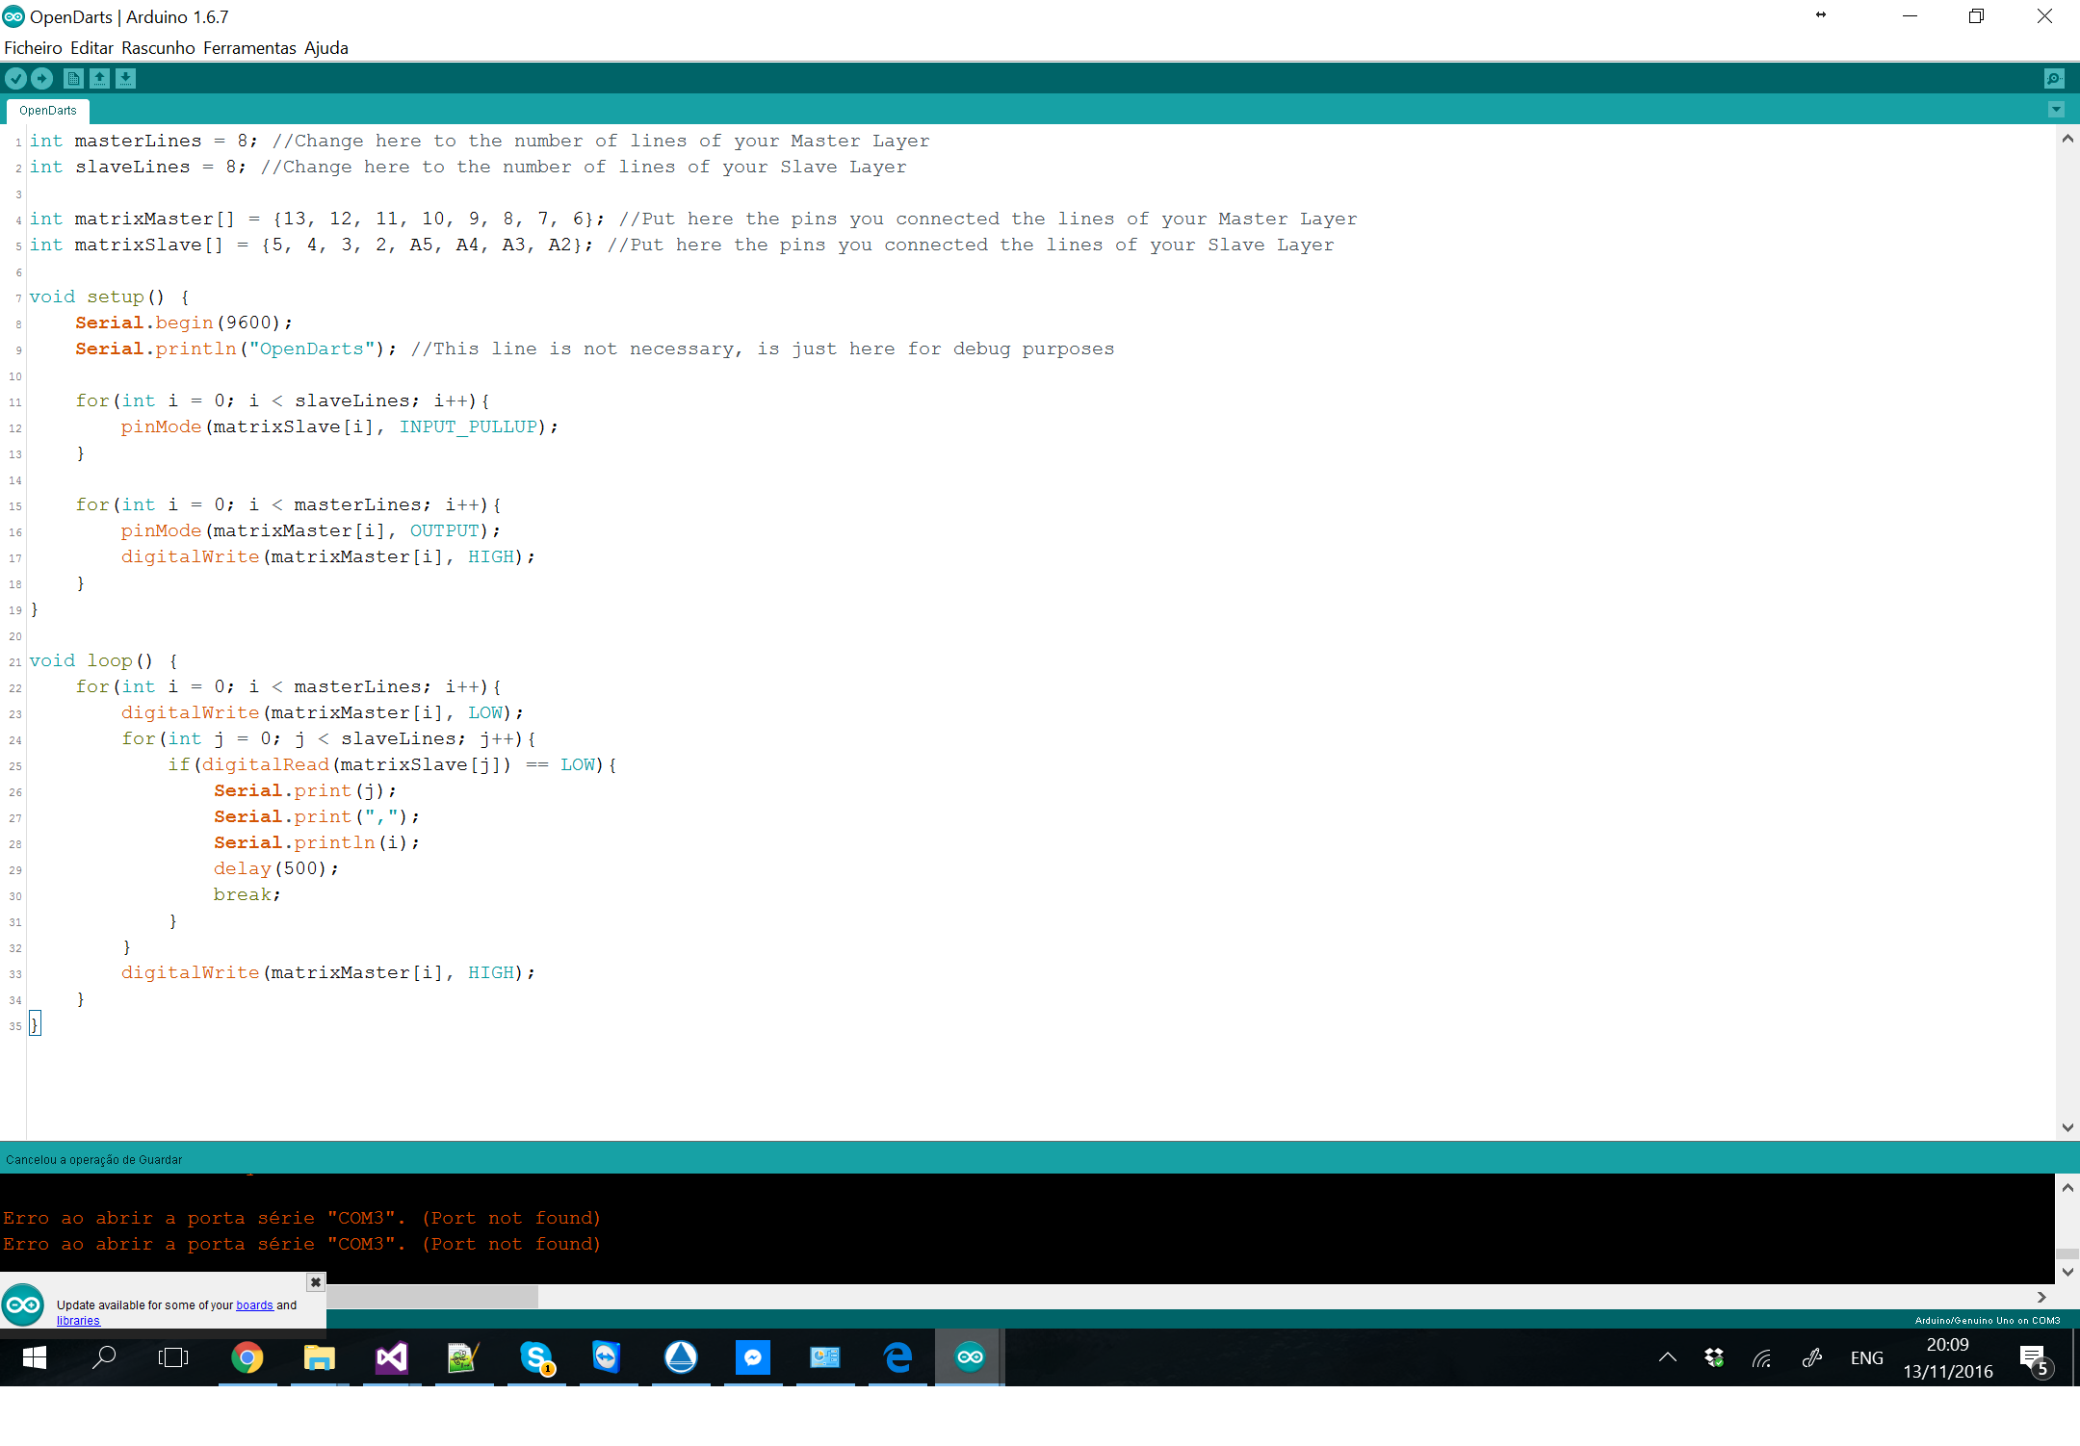Click first COM3 port error message
2080x1446 pixels.
pyautogui.click(x=301, y=1218)
